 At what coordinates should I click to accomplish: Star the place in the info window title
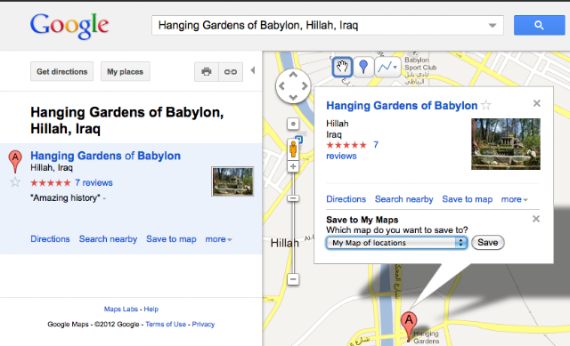[486, 105]
